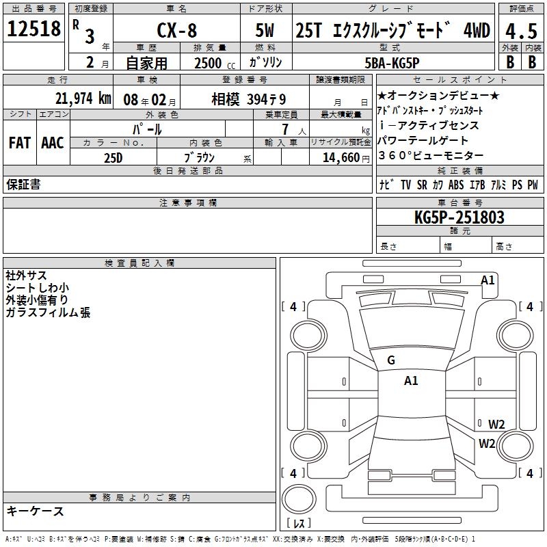547x547 pixels.
Task: Click PW in genuine equipment
Action: coord(533,185)
